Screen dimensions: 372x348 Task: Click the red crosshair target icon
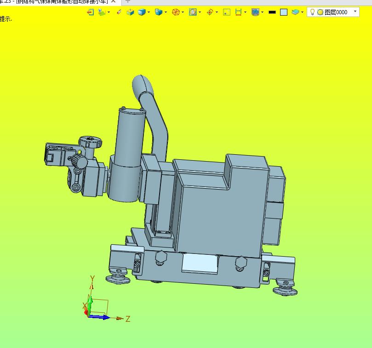210,12
